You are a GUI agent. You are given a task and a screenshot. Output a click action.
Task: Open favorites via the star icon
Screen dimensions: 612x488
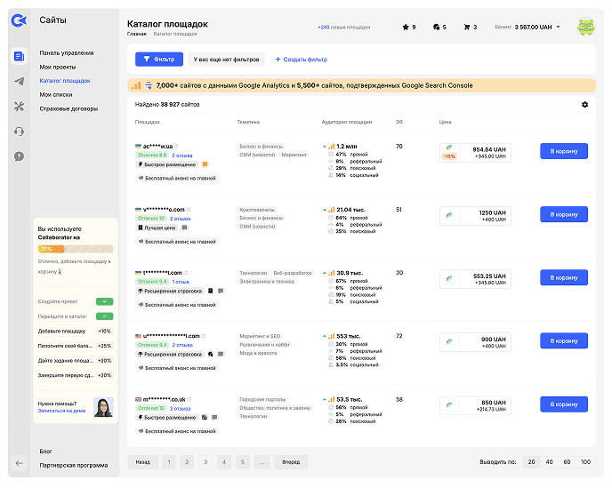(x=408, y=28)
